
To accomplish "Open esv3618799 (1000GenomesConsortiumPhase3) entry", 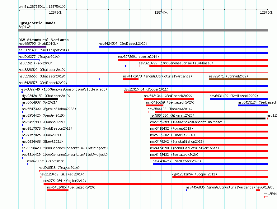I will pos(176,63).
